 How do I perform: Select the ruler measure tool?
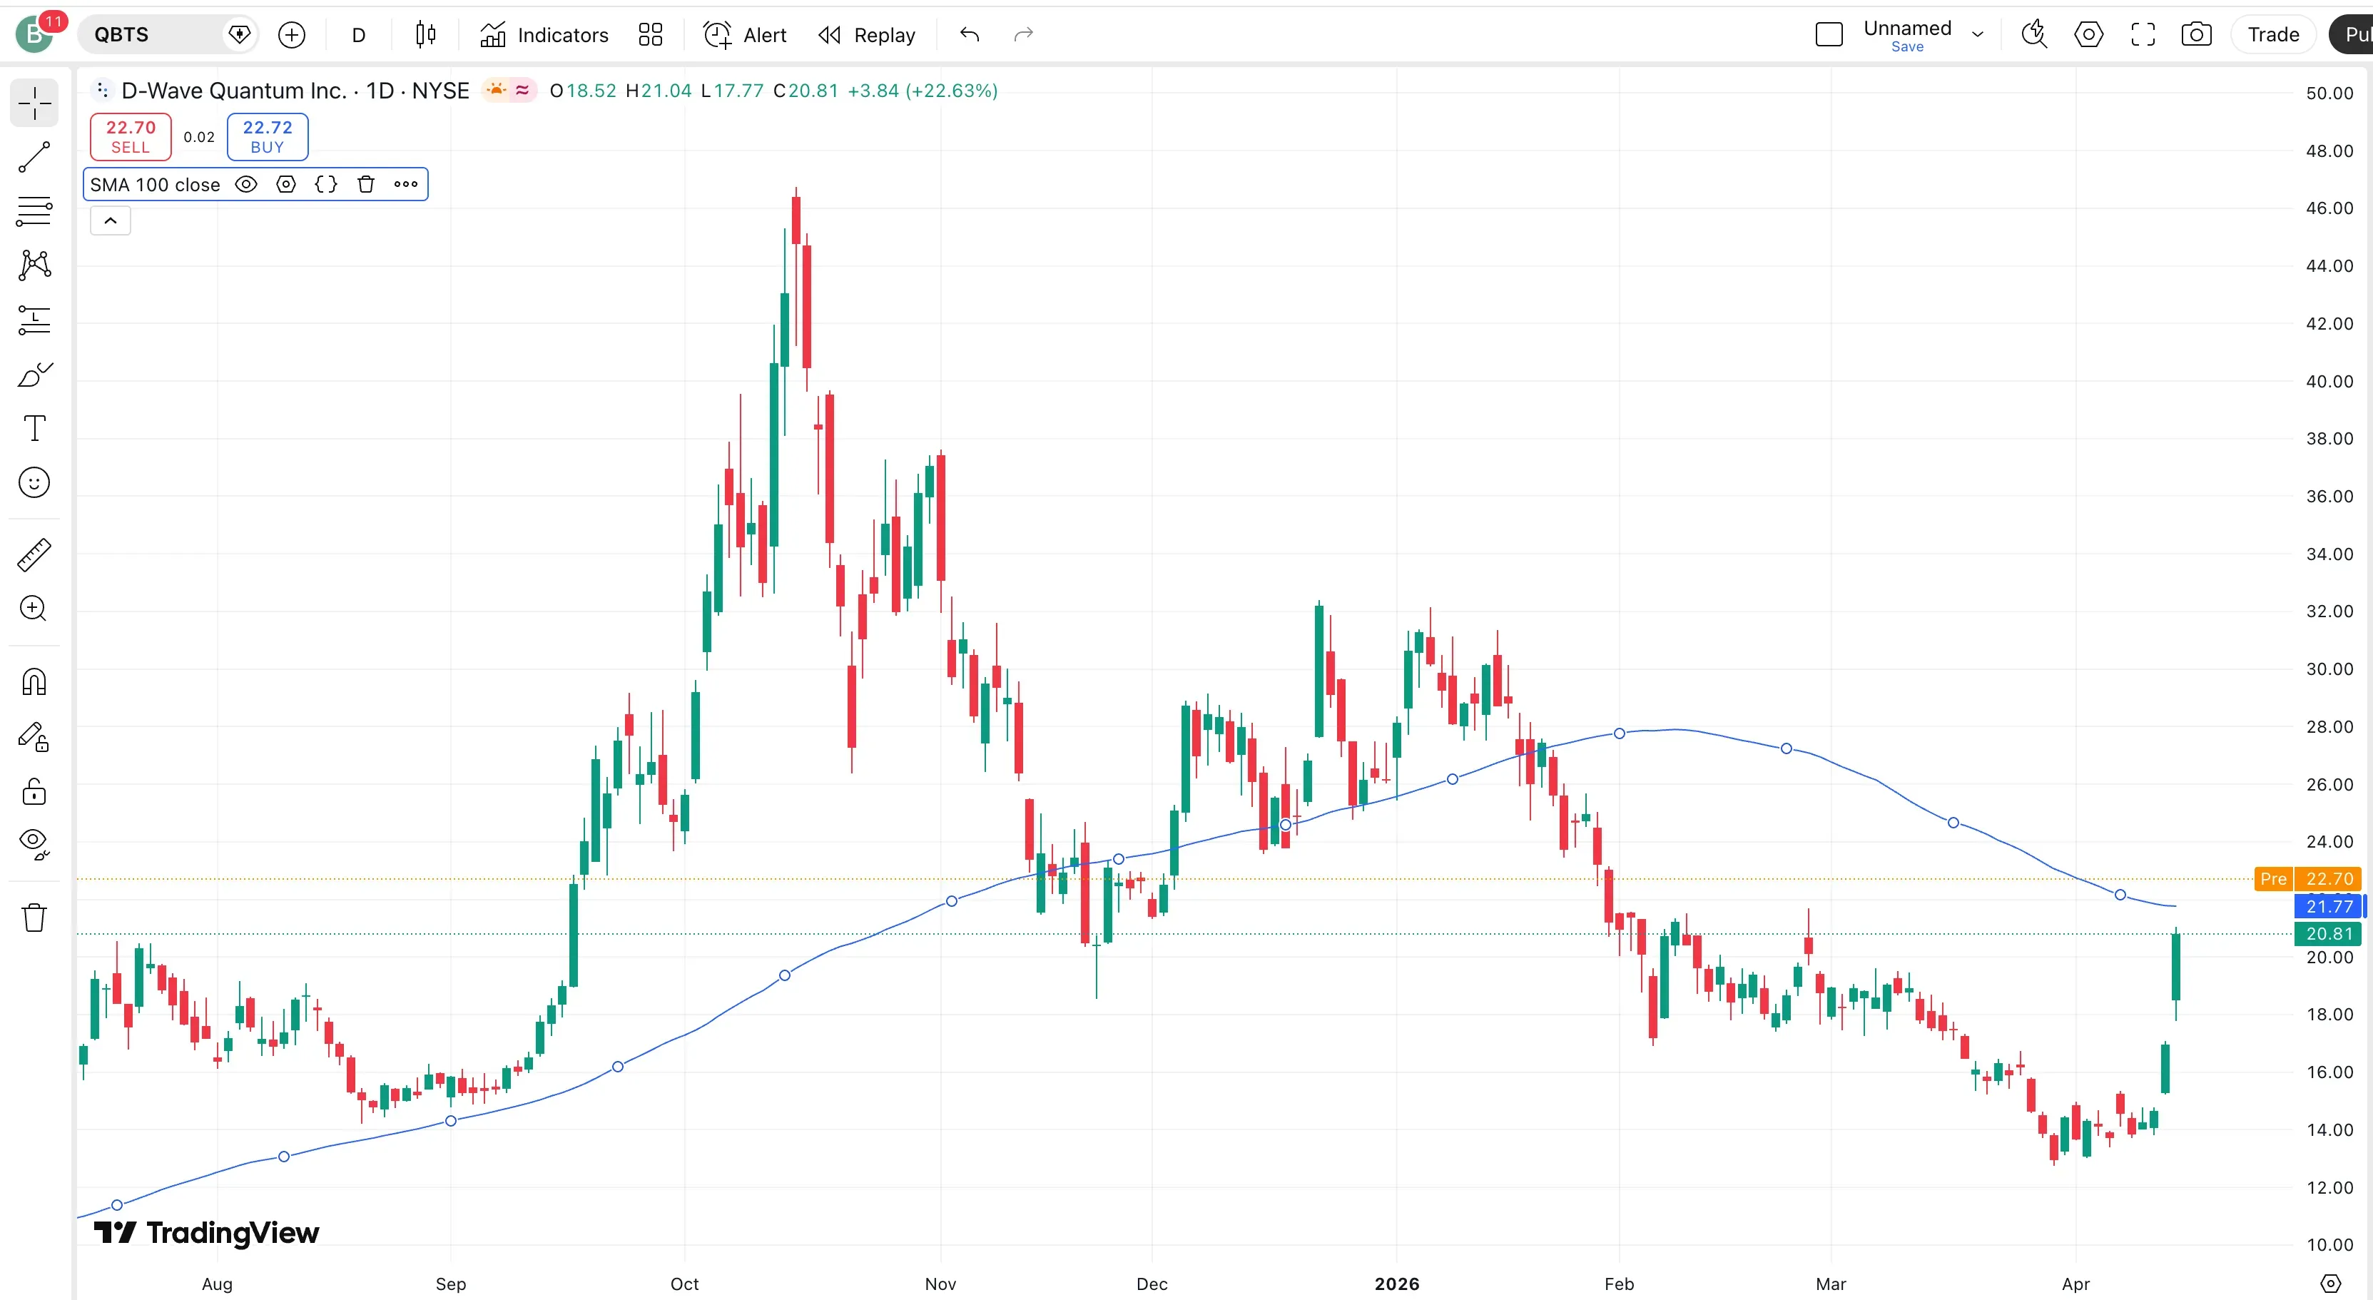point(34,554)
